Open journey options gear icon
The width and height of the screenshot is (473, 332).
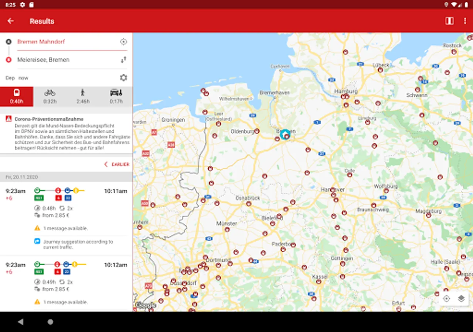point(123,78)
